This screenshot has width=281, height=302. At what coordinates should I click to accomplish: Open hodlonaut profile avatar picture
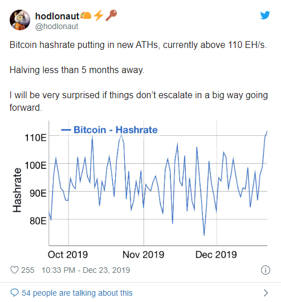20,20
